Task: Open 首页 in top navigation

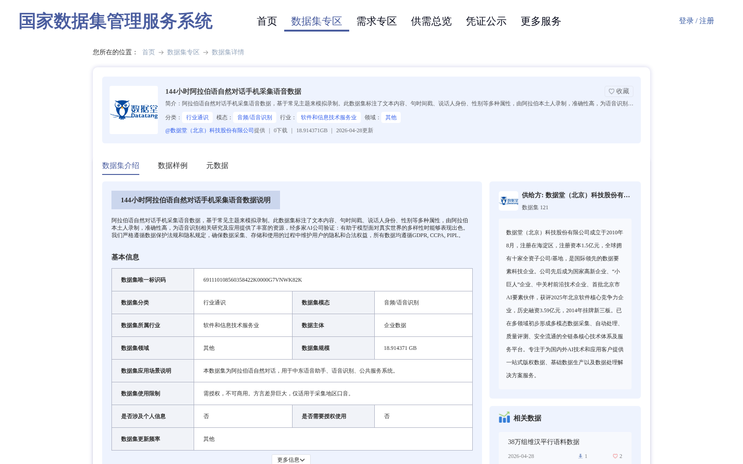Action: tap(267, 21)
